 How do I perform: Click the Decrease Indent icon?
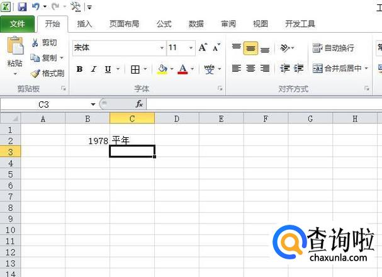tap(285, 68)
